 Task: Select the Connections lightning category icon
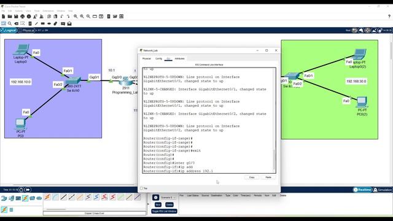pyautogui.click(x=25, y=198)
